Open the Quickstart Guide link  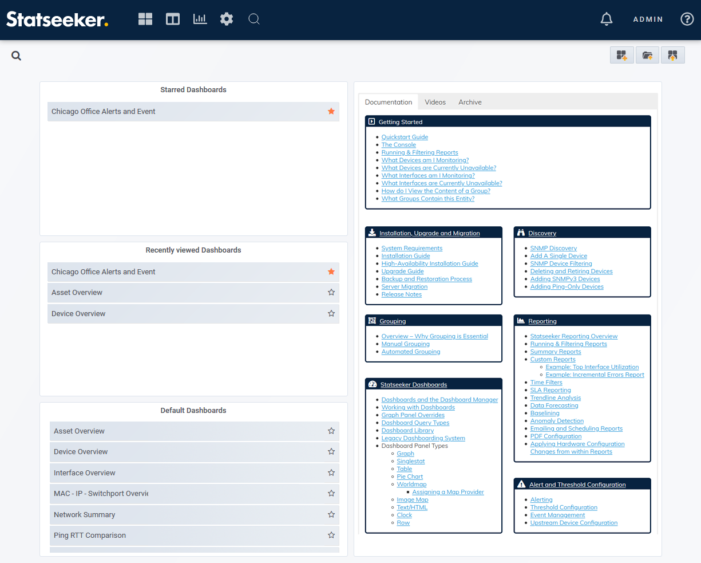point(405,137)
